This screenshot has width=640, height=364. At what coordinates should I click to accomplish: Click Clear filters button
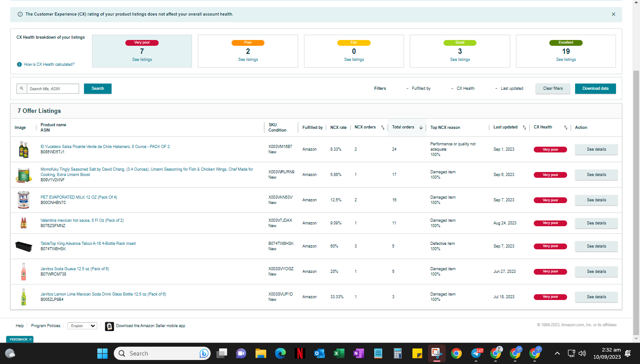click(553, 88)
